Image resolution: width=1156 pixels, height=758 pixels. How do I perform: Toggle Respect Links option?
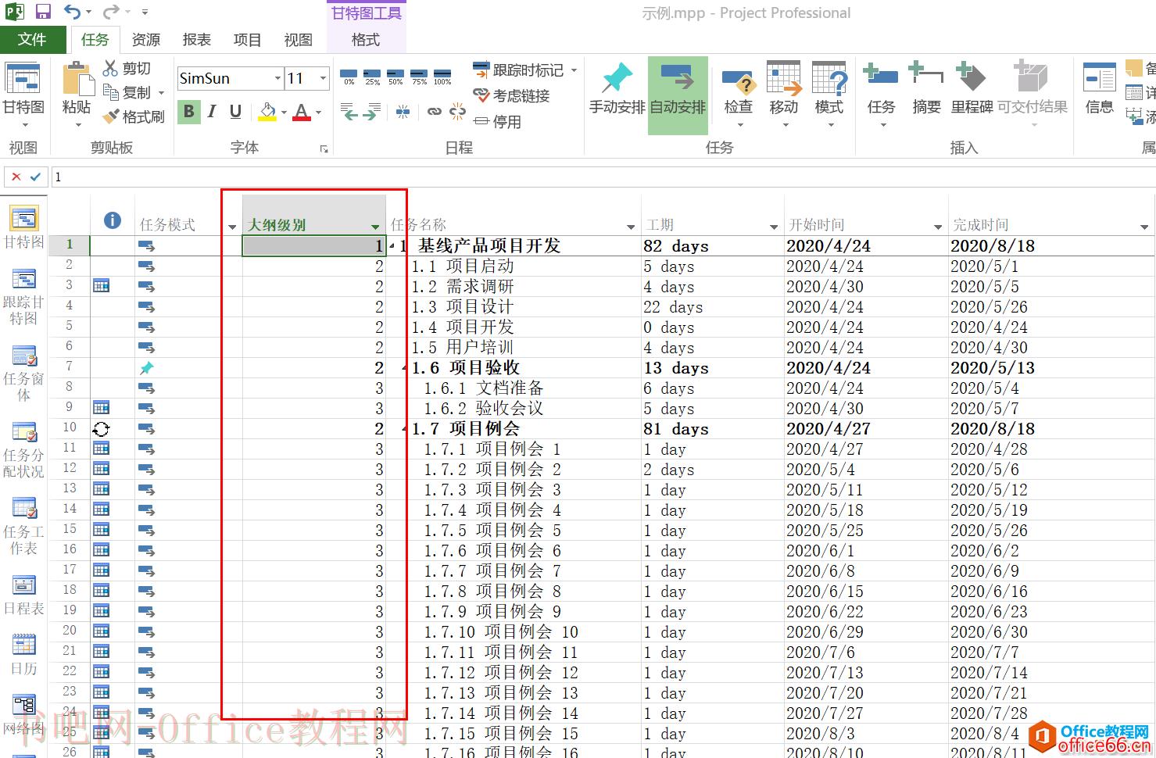pyautogui.click(x=511, y=95)
